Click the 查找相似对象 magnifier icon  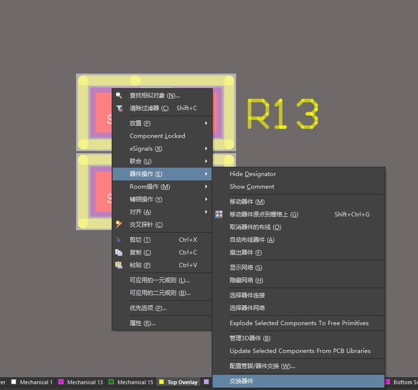click(x=119, y=96)
